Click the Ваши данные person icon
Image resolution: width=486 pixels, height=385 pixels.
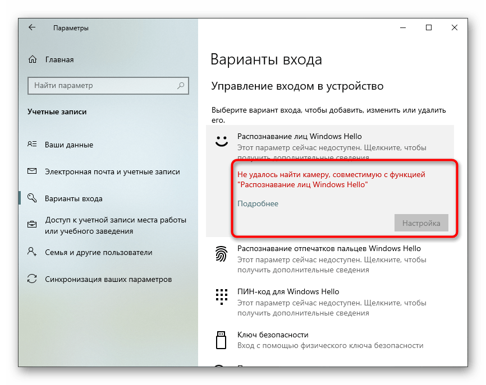(32, 144)
